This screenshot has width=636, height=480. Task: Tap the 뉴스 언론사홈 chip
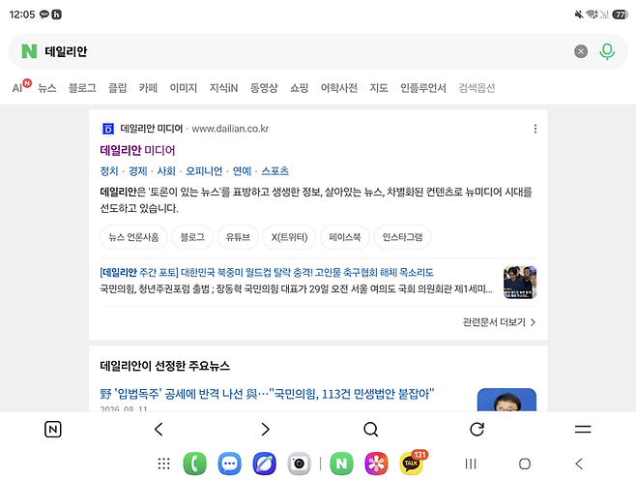[133, 237]
